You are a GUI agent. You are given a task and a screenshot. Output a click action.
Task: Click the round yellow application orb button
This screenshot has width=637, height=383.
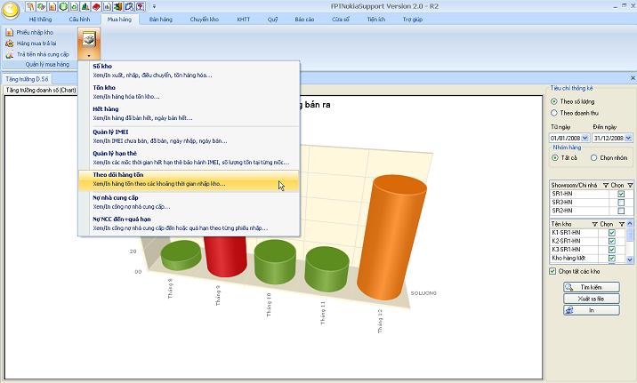[x=10, y=10]
